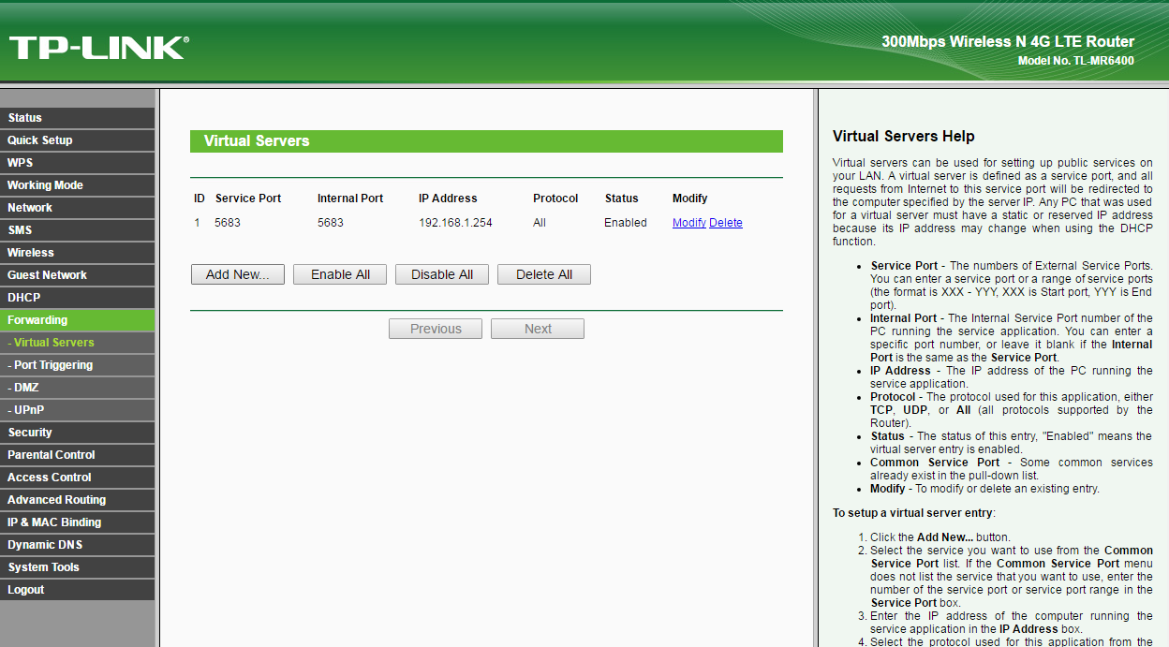1169x647 pixels.
Task: Click Delete All button
Action: (x=544, y=274)
